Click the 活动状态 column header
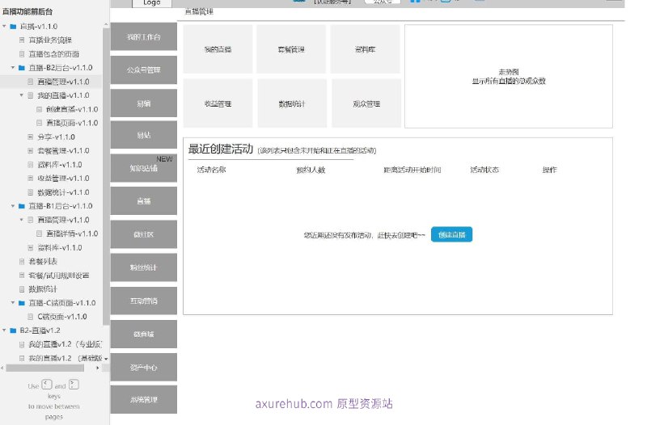This screenshot has height=425, width=647. click(484, 170)
